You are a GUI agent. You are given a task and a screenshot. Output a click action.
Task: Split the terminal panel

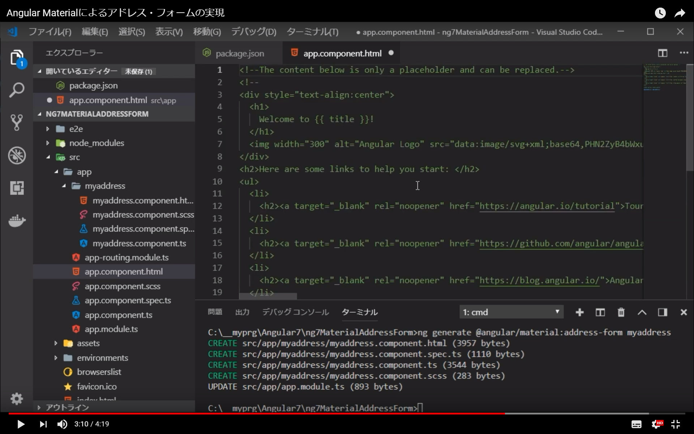(600, 312)
